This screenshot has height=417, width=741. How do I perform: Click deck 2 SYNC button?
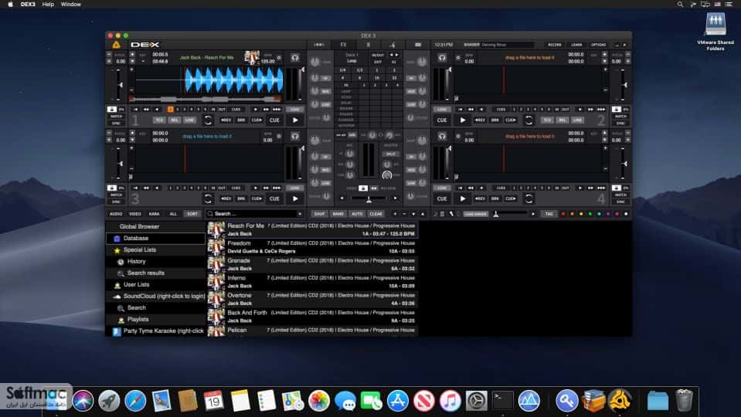[x=620, y=124]
